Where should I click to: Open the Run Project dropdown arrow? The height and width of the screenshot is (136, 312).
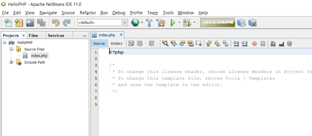(x=179, y=22)
